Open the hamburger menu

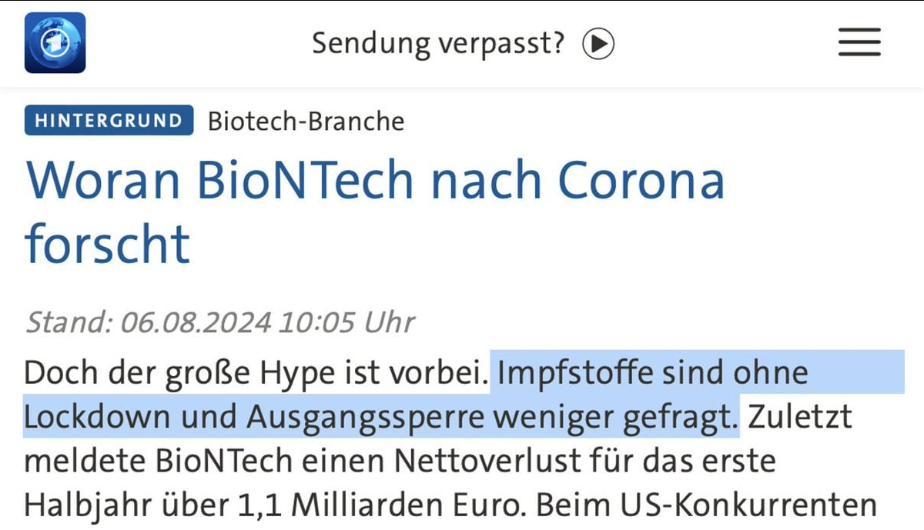859,43
